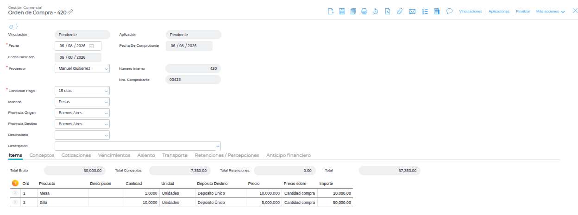The width and height of the screenshot is (578, 215).
Task: Click the chevron next to the tag icon
Action: coord(17,26)
